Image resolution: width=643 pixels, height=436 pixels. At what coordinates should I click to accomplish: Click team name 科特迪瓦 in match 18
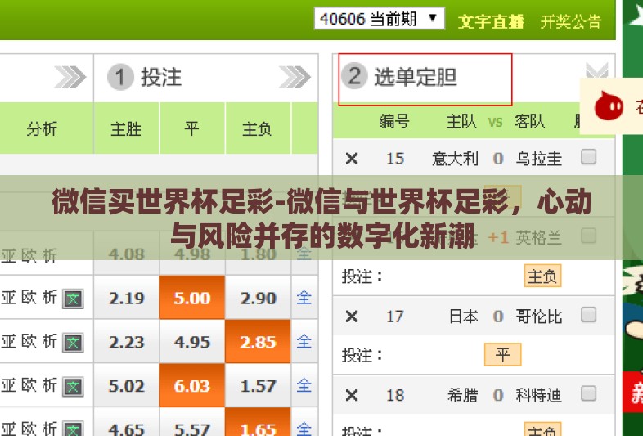click(x=538, y=395)
